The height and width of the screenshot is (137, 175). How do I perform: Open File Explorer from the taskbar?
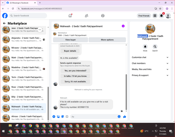tap(10, 125)
